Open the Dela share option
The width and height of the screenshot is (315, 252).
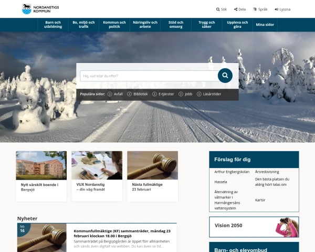(x=240, y=9)
